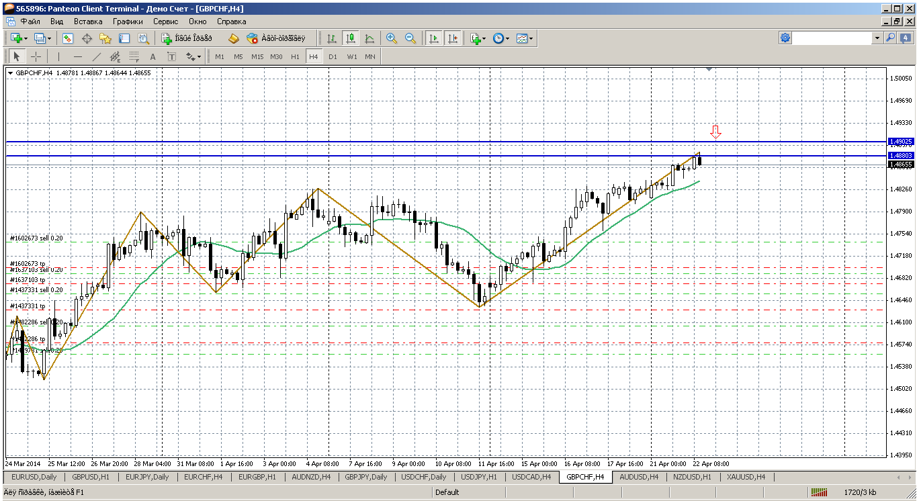The image size is (919, 501).
Task: Toggle chart shift from right border
Action: (x=453, y=38)
